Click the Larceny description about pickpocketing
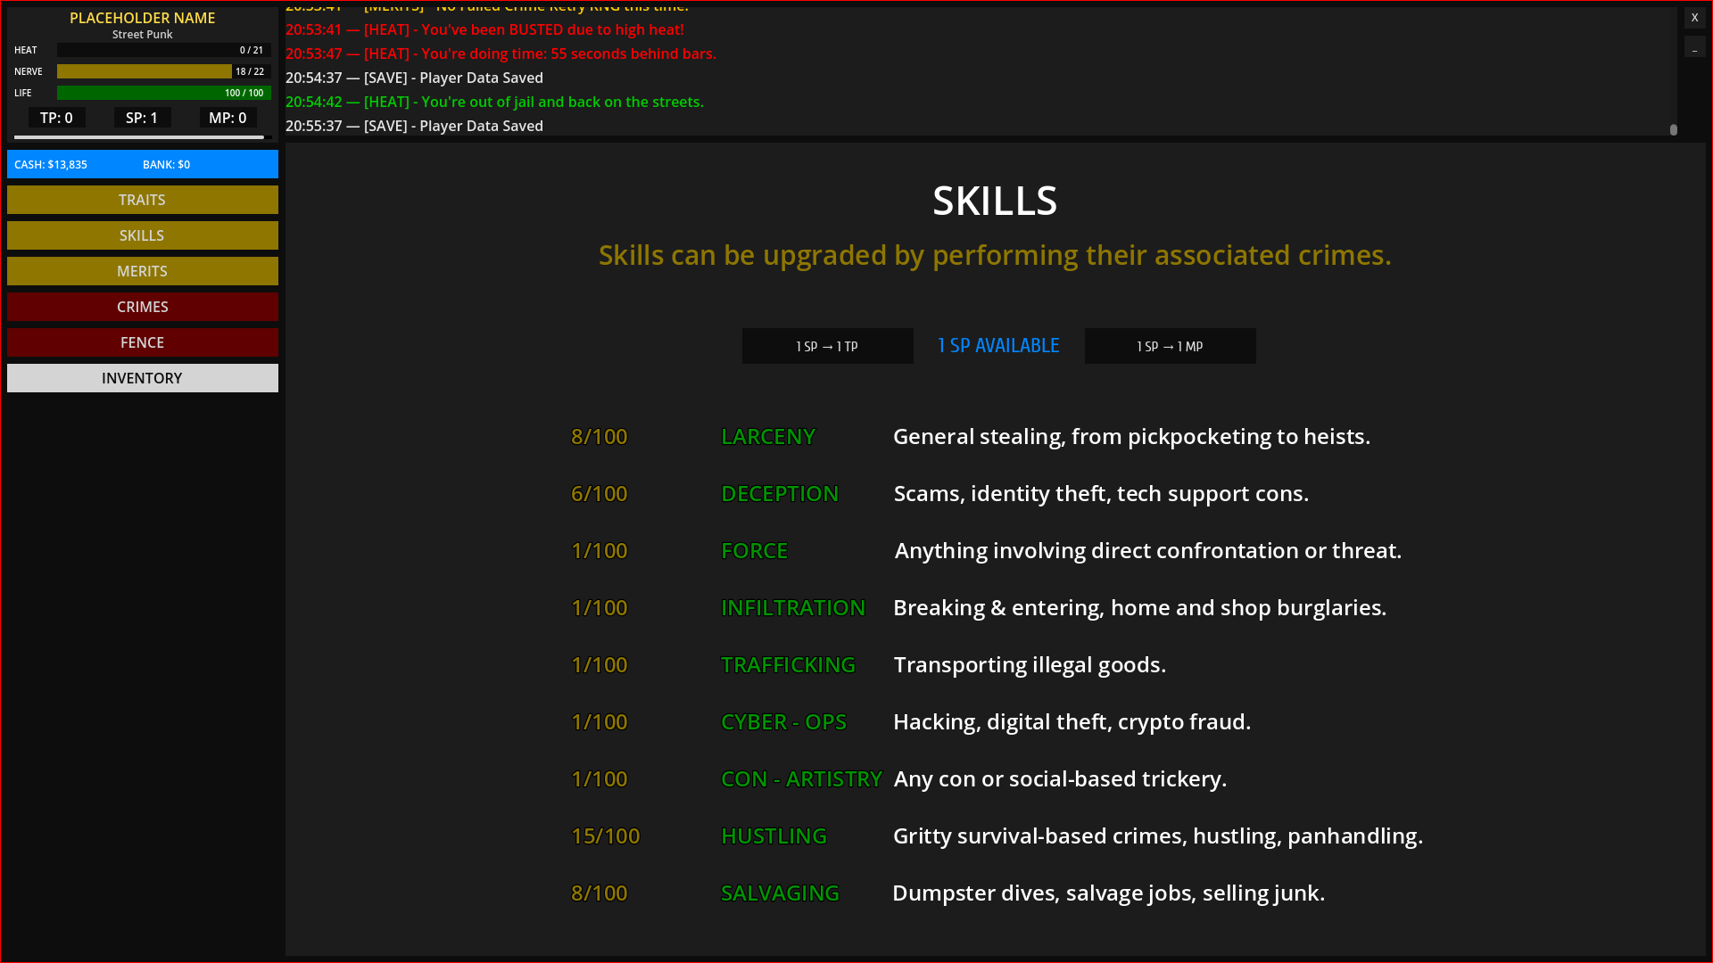The height and width of the screenshot is (963, 1713). coord(1131,436)
